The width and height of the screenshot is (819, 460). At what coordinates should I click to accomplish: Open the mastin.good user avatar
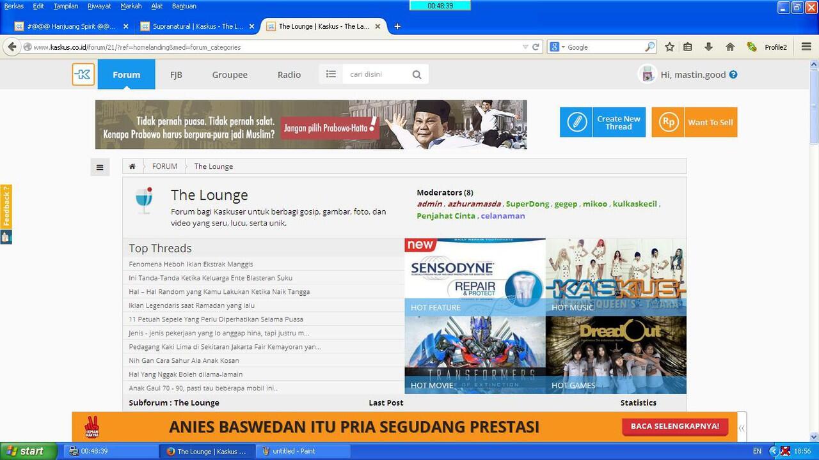click(x=648, y=74)
